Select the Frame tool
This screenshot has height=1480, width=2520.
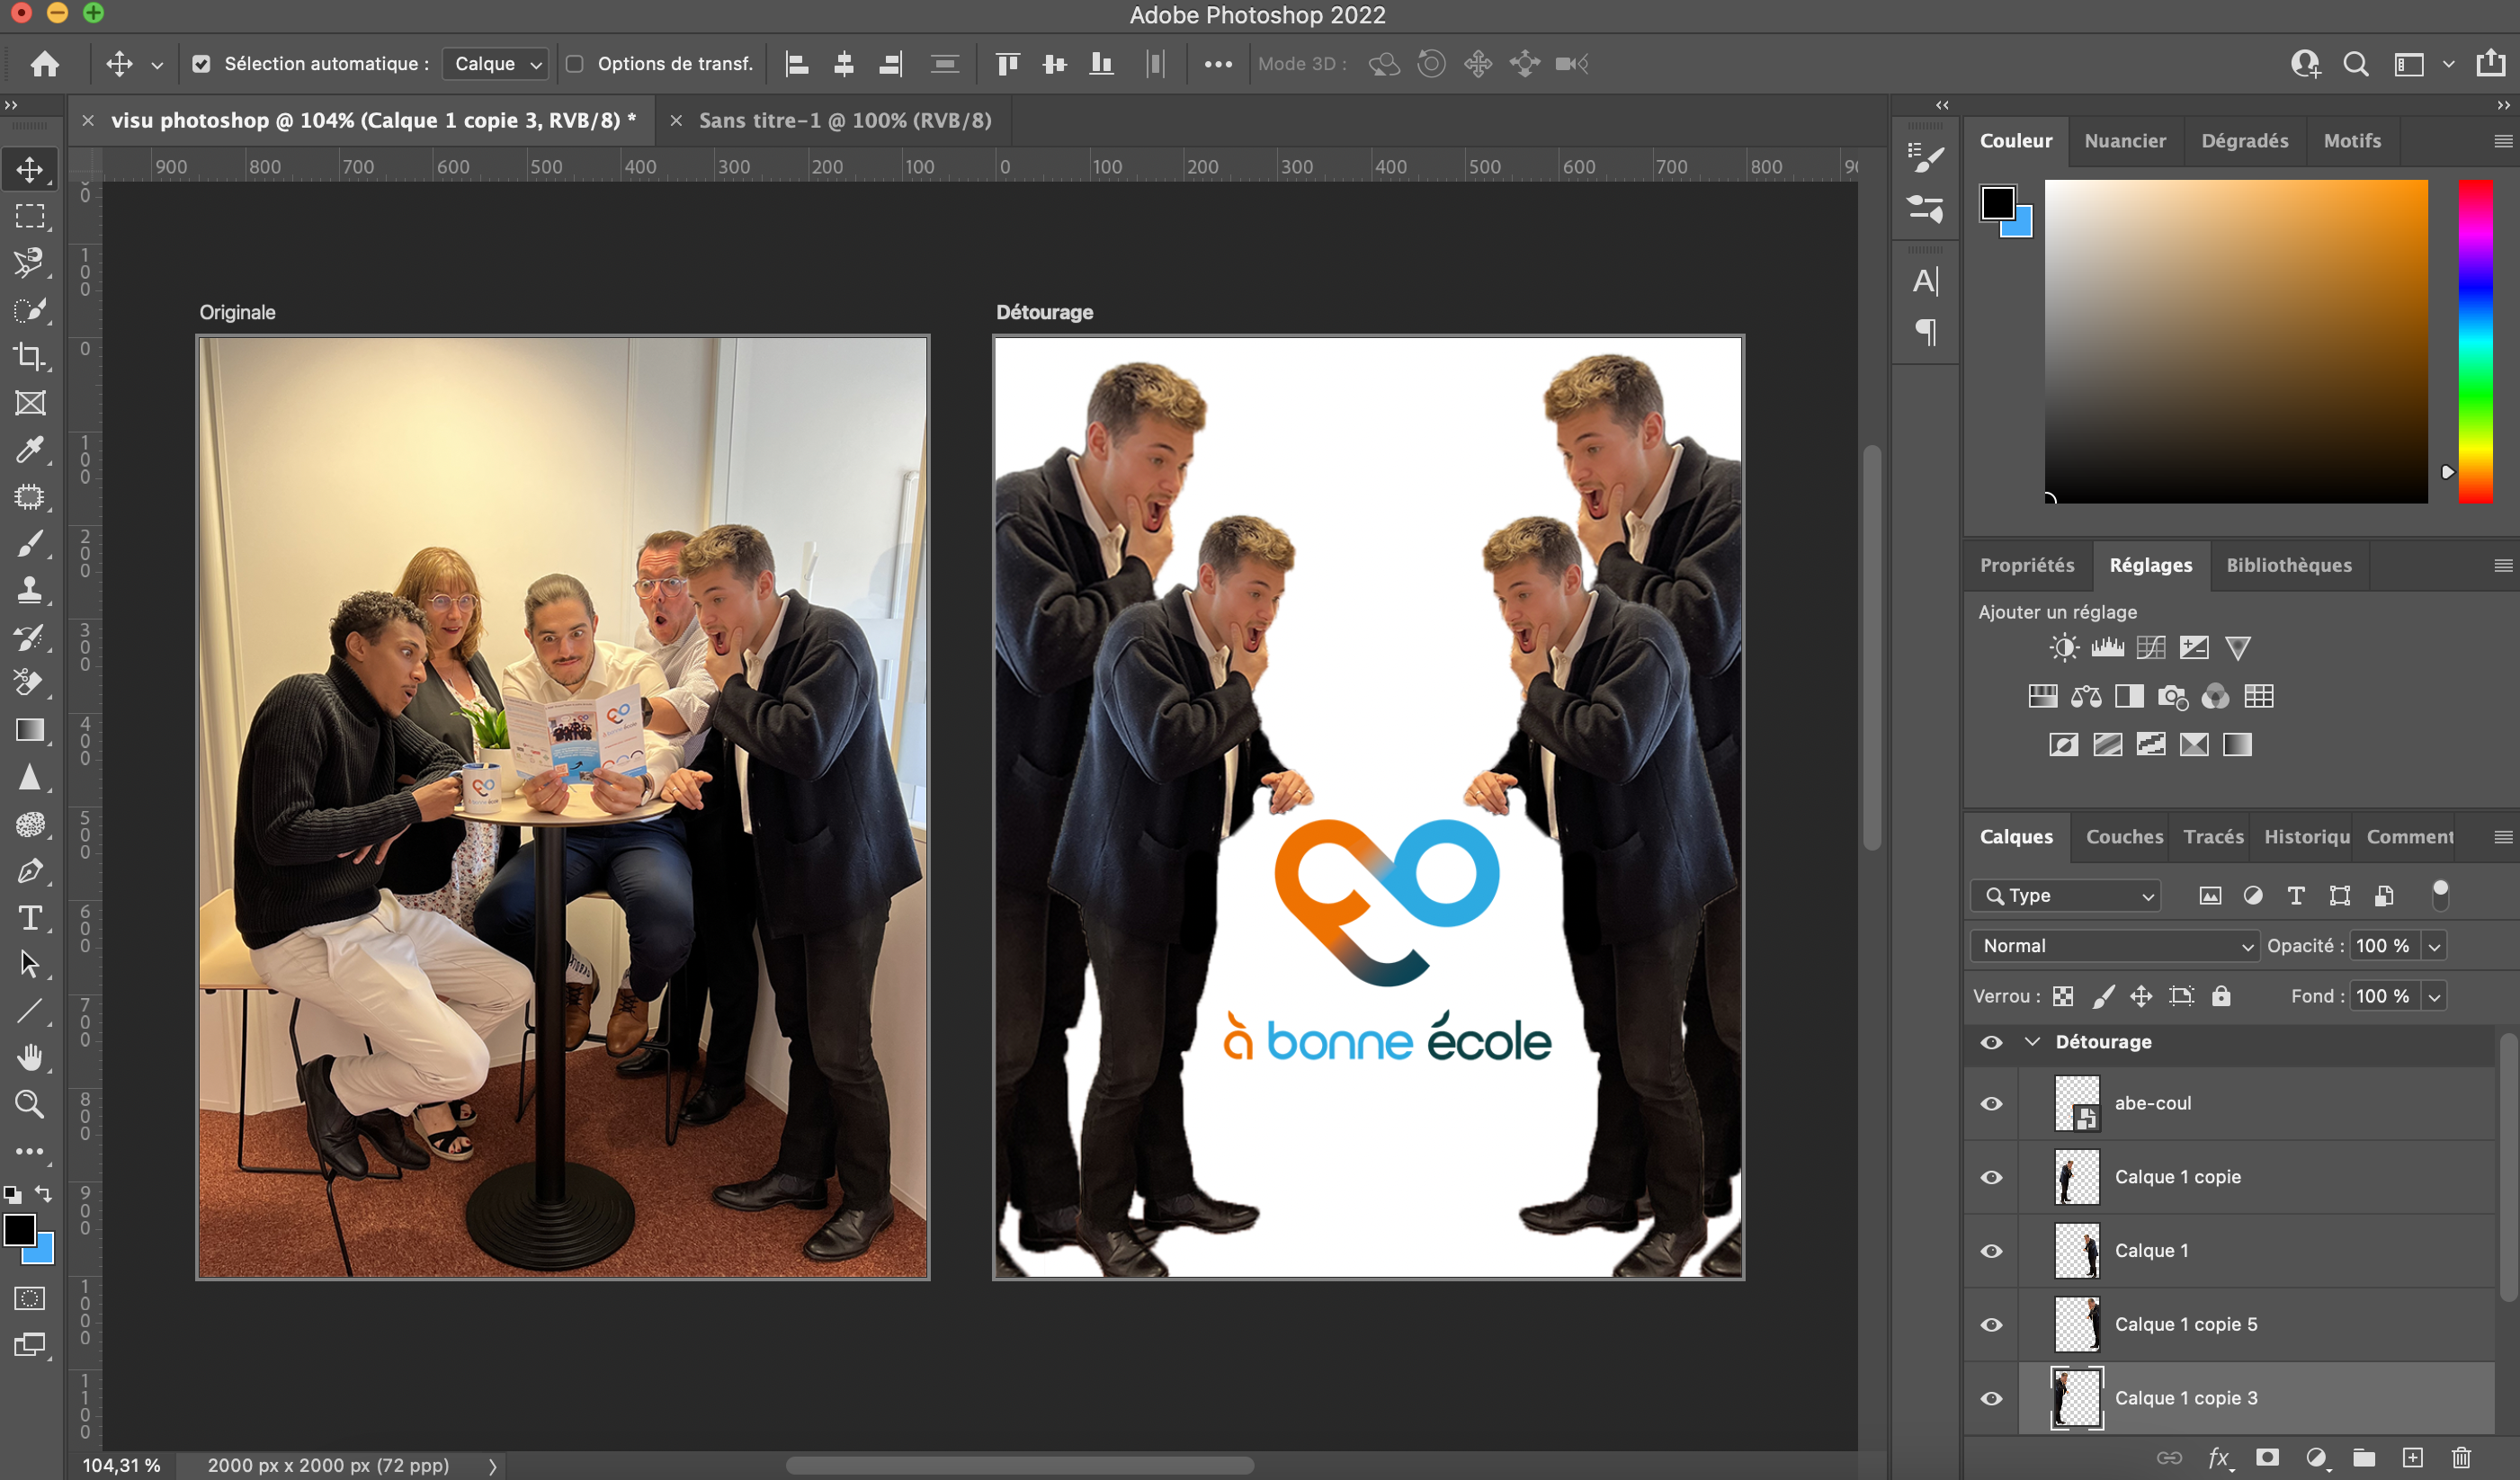pyautogui.click(x=30, y=403)
